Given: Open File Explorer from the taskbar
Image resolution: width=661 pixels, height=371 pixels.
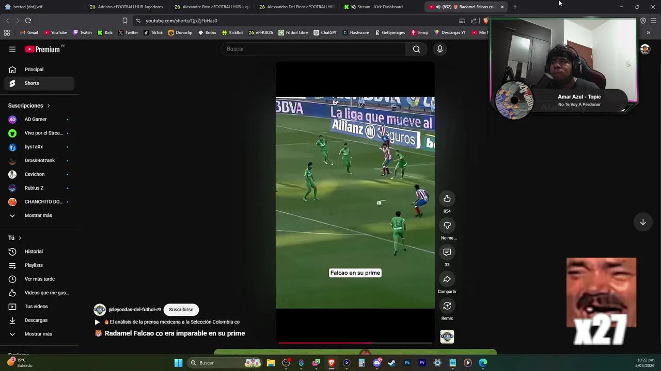Looking at the screenshot, I should 271,363.
